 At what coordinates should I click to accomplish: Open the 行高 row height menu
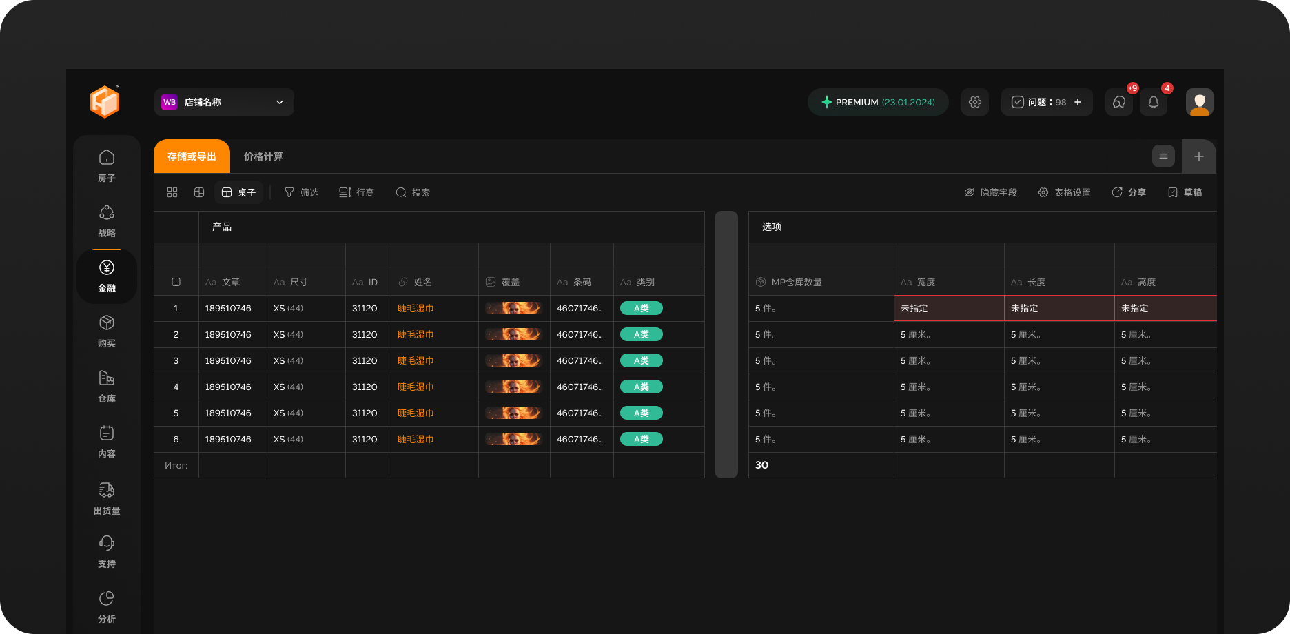click(356, 192)
